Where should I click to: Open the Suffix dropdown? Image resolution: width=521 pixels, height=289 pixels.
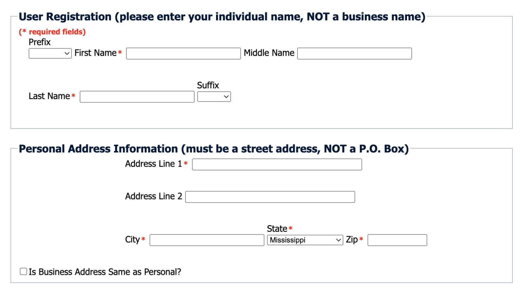tap(214, 96)
